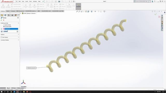Open the File menu
The height and width of the screenshot is (93, 166).
coord(17,1)
